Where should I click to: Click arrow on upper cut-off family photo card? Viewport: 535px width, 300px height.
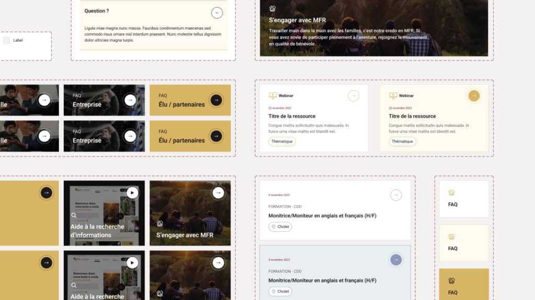tap(44, 100)
